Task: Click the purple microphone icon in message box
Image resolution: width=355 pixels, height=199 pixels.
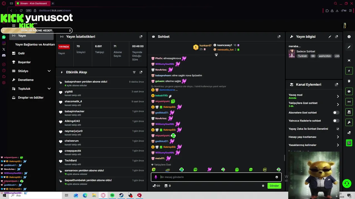Action: click(x=156, y=177)
